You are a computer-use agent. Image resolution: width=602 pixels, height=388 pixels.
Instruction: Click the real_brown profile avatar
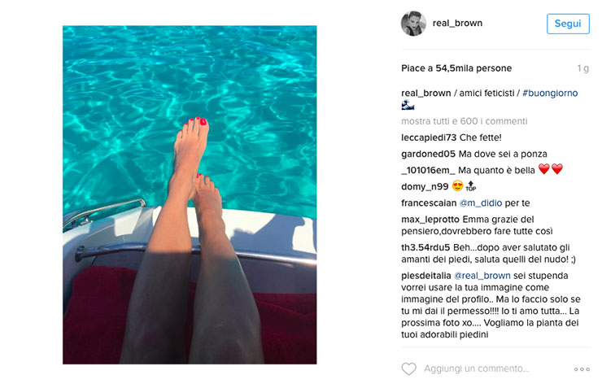pyautogui.click(x=413, y=24)
